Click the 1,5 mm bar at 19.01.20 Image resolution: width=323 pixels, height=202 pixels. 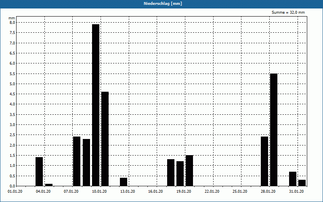pos(189,170)
